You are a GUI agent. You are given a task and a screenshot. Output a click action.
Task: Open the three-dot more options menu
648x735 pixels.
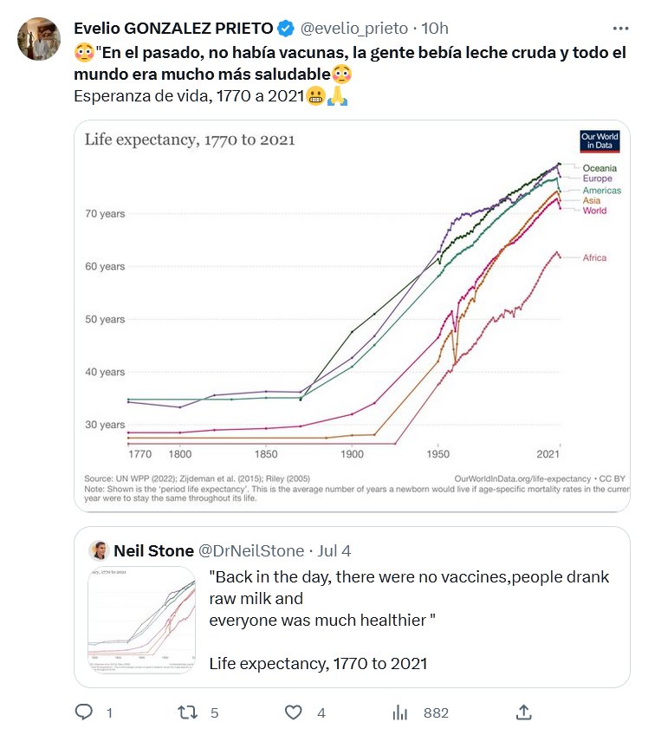[x=620, y=29]
